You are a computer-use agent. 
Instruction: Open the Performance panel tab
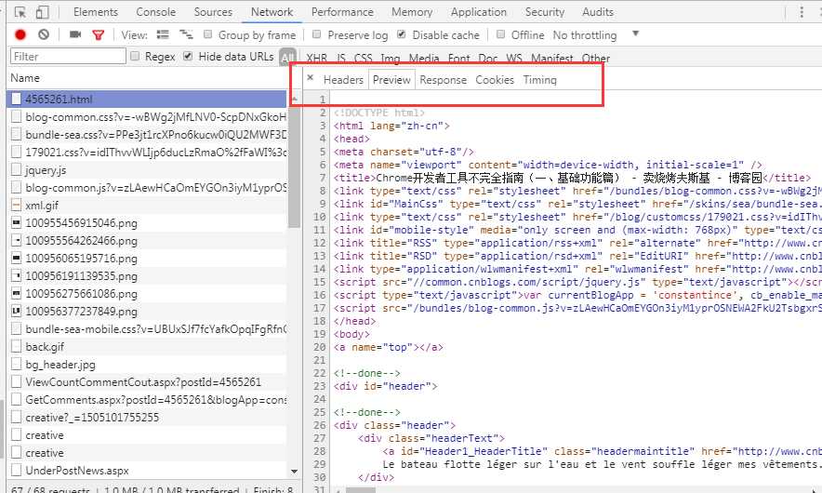pos(342,12)
